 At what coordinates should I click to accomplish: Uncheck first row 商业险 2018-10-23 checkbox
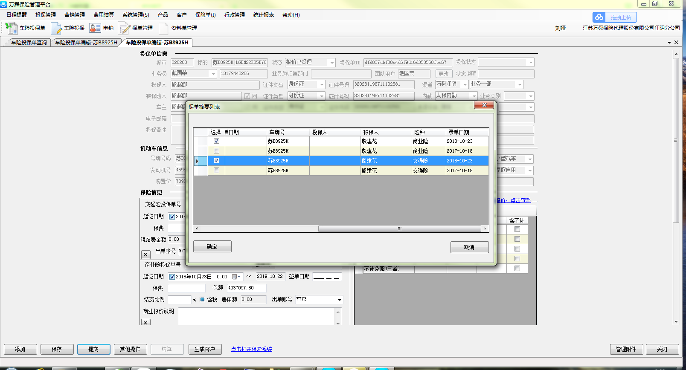tap(216, 141)
